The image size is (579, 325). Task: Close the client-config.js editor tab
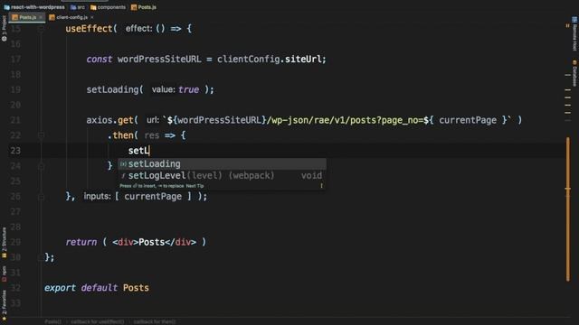pos(92,17)
